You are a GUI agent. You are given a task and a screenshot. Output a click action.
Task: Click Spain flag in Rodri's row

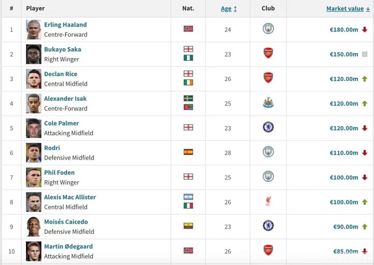pos(188,152)
